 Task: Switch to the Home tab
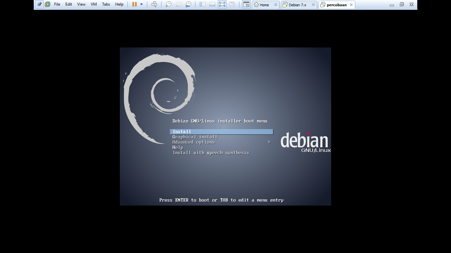[264, 5]
